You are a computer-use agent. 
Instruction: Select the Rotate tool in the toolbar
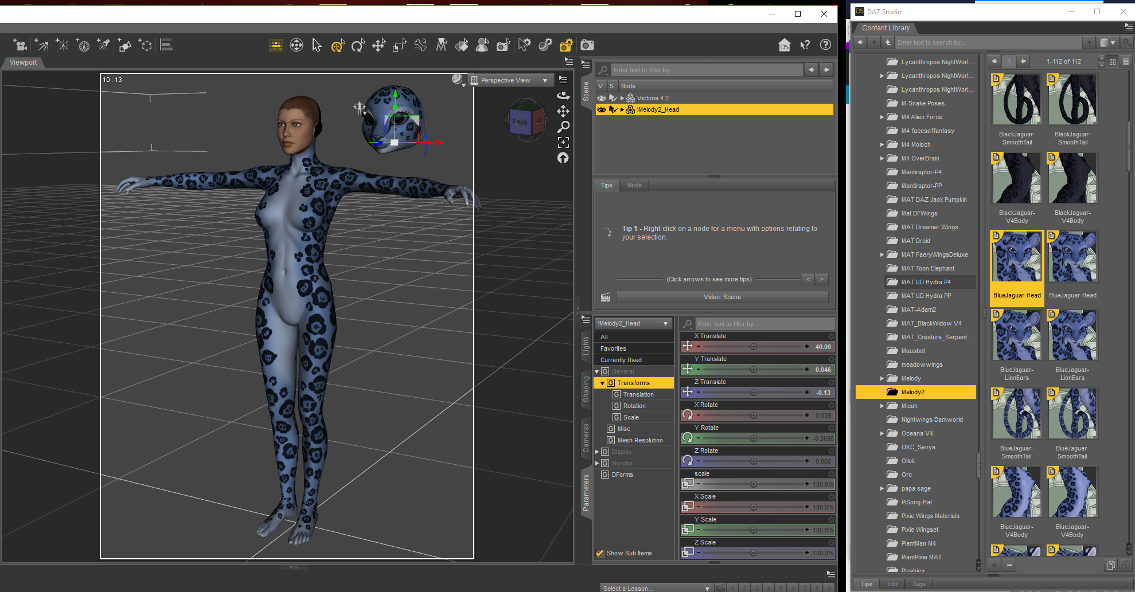pyautogui.click(x=358, y=46)
